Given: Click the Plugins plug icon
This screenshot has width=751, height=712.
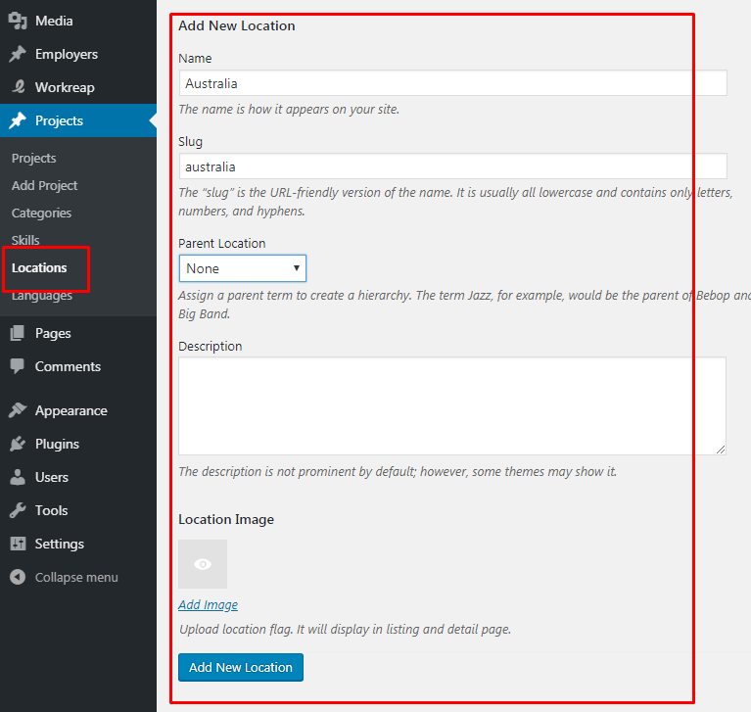Looking at the screenshot, I should pyautogui.click(x=18, y=444).
